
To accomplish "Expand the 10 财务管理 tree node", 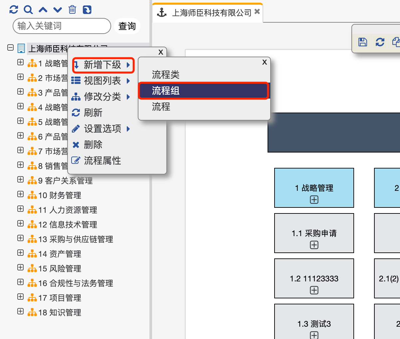I will [21, 194].
